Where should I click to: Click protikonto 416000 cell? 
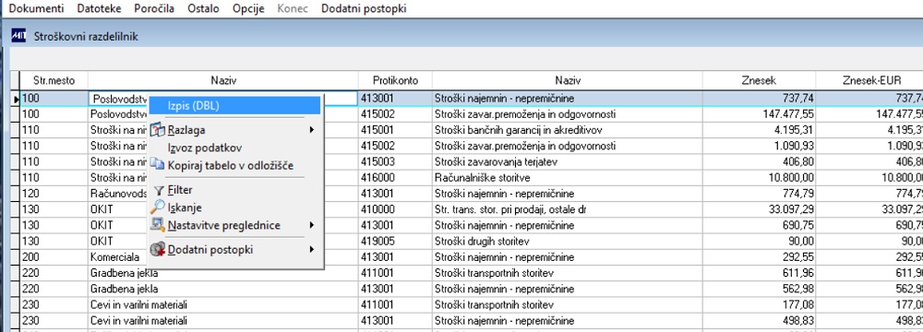click(395, 177)
